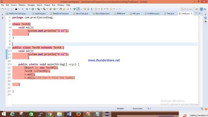Click the Run External Tools icon
The height and width of the screenshot is (117, 208).
pos(44,9)
